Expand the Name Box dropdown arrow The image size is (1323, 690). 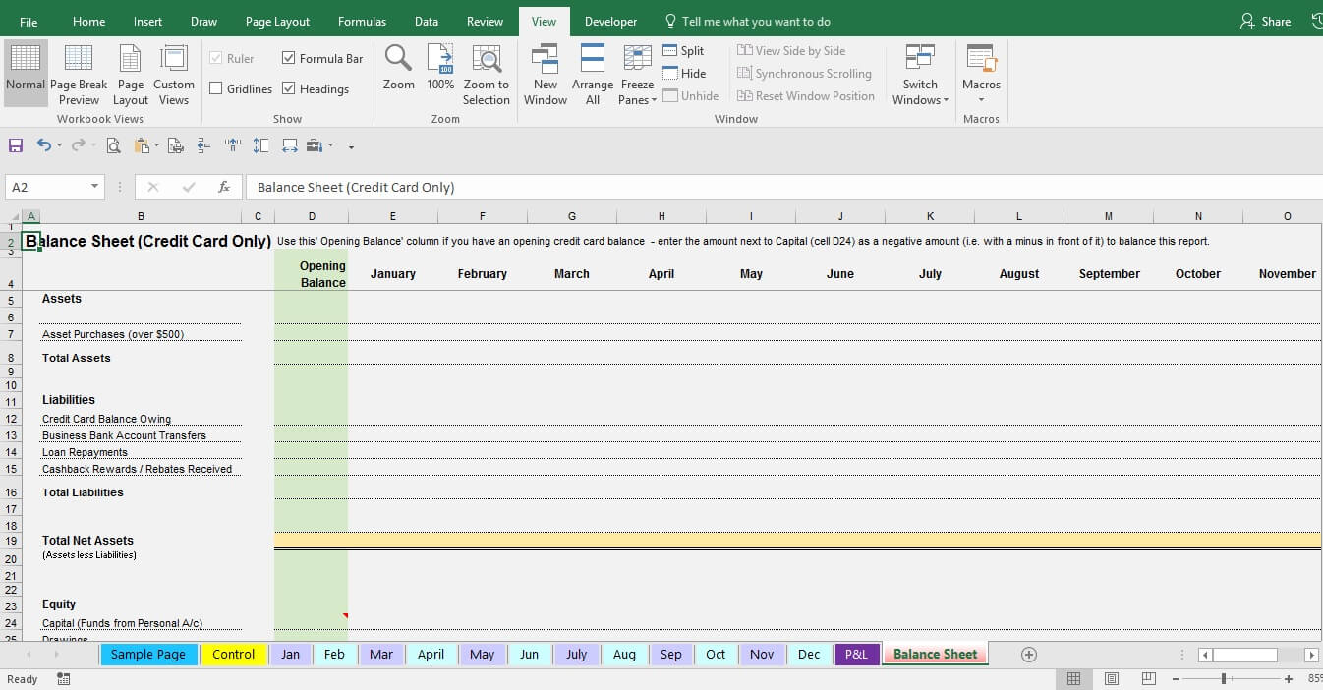(x=95, y=187)
